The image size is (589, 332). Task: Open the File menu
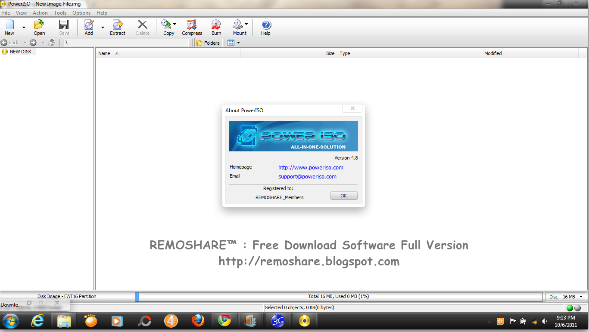point(6,13)
